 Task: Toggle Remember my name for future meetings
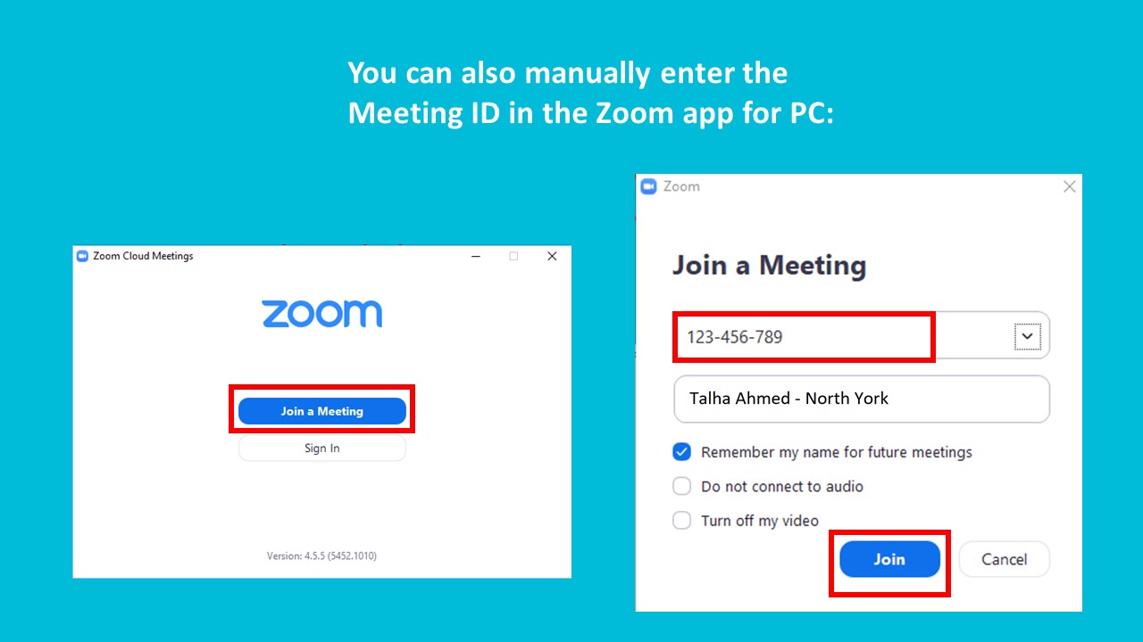tap(682, 452)
